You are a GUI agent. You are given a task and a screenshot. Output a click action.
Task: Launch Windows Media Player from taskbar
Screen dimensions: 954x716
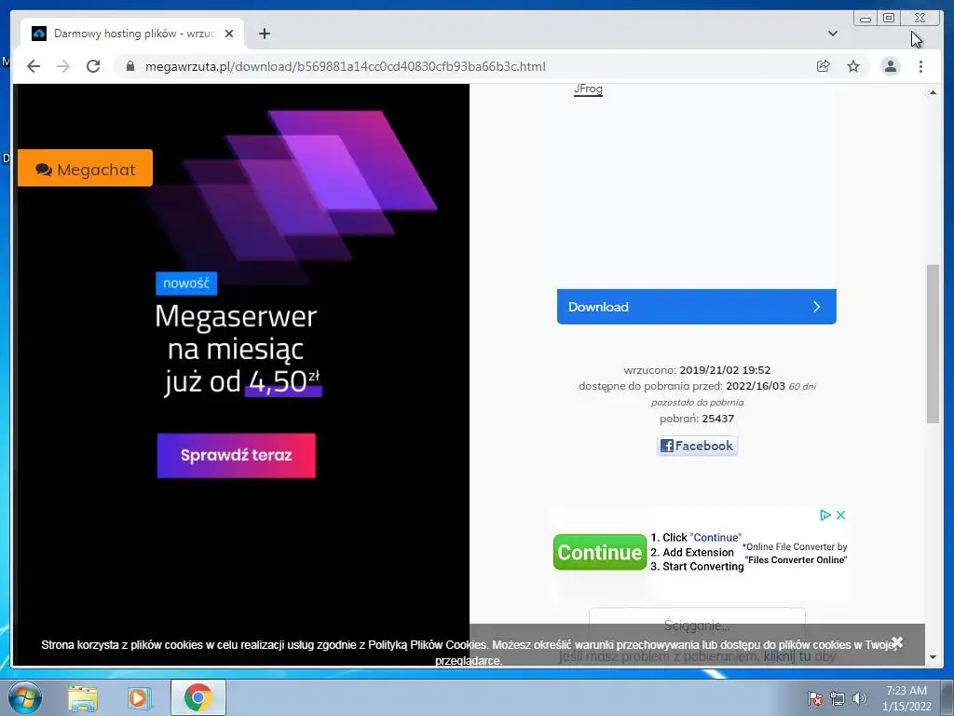point(139,697)
